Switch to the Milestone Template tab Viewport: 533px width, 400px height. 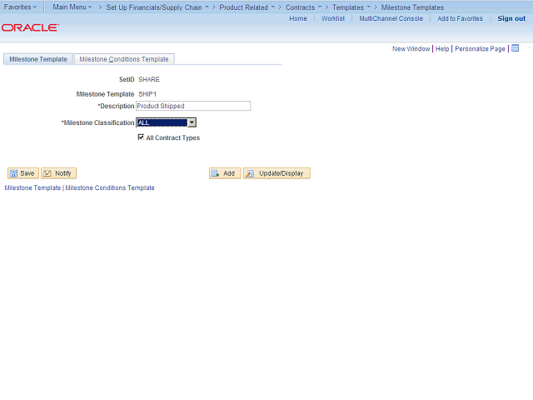click(x=38, y=59)
